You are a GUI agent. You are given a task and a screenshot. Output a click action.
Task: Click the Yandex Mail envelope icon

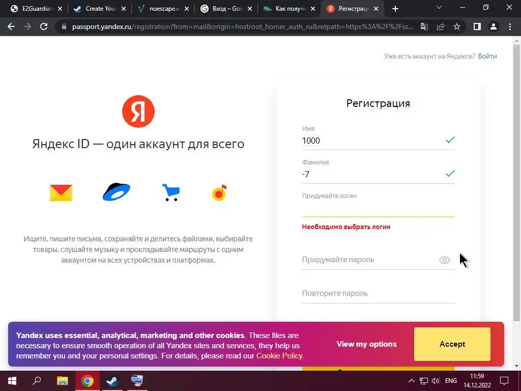[61, 193]
